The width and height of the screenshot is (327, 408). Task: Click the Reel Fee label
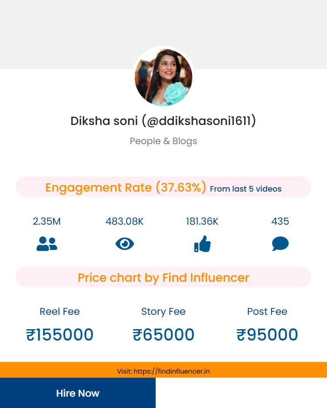click(60, 311)
